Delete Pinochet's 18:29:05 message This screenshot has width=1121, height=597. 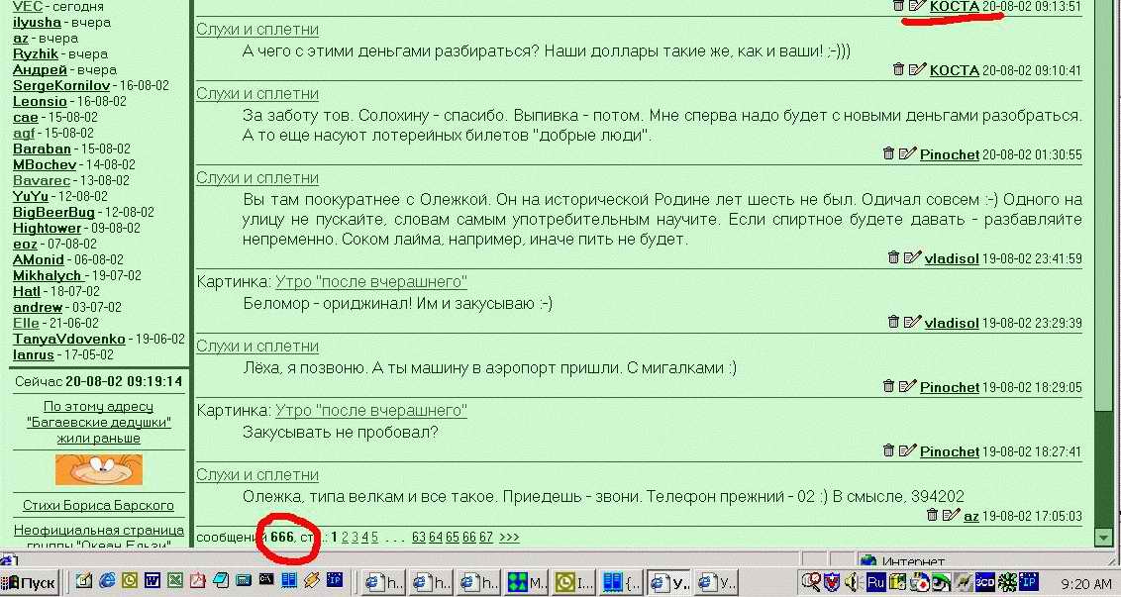[x=888, y=386]
